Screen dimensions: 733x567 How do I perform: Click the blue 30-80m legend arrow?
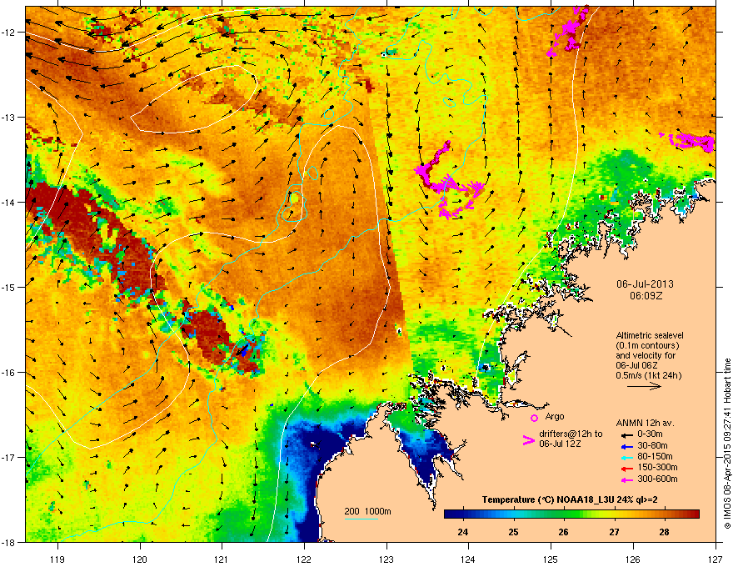626,446
